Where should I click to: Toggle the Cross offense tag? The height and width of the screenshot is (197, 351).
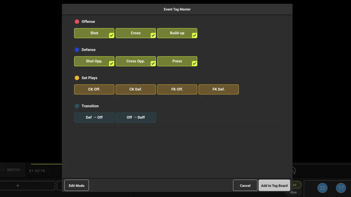click(x=136, y=33)
